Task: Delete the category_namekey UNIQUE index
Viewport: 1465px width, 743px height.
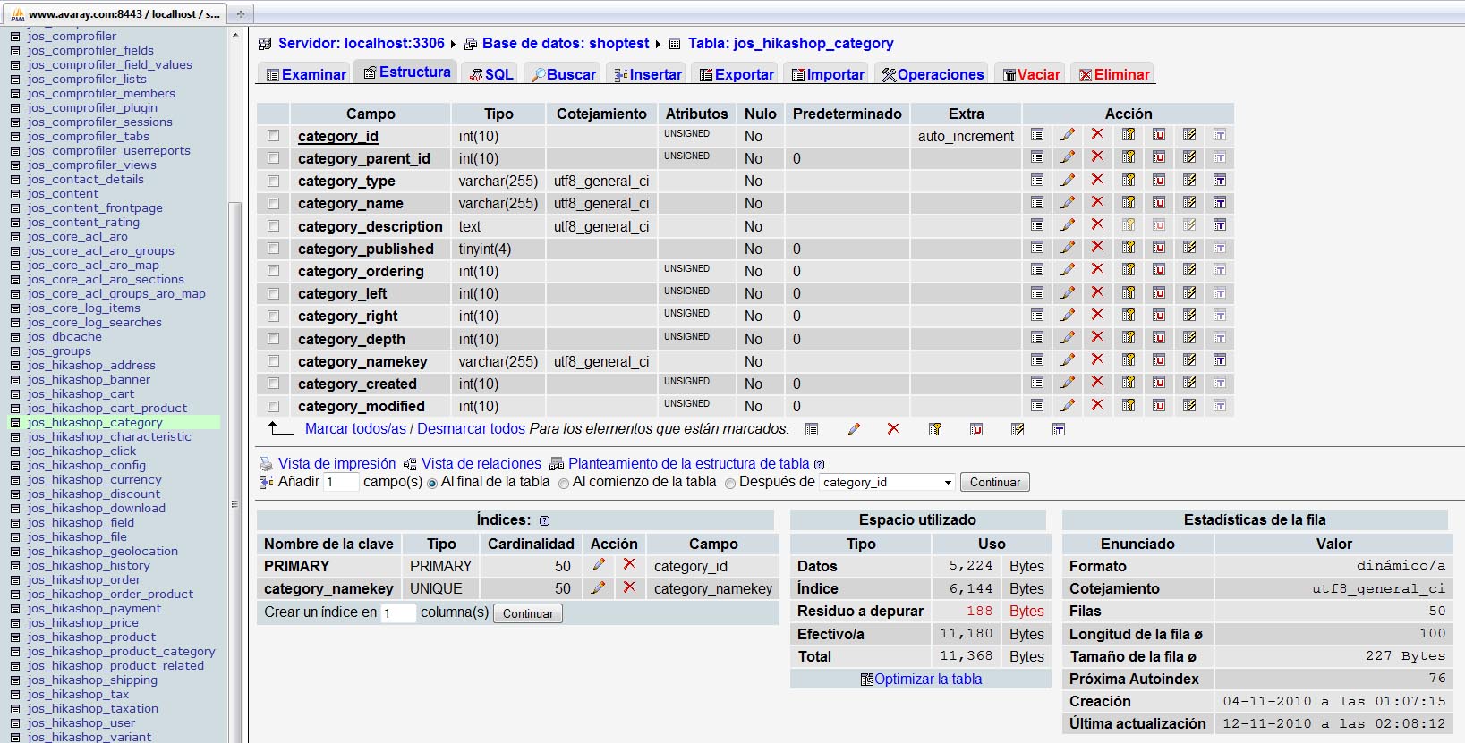Action: (629, 587)
